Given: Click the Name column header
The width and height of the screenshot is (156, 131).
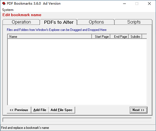Looking at the screenshot, I should [x=49, y=37].
